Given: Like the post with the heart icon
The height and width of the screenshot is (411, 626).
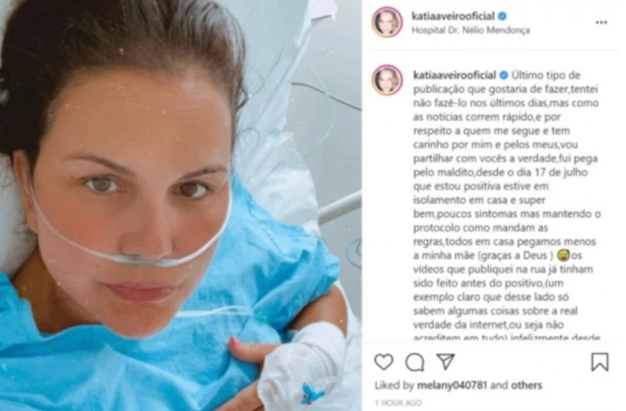Looking at the screenshot, I should [x=383, y=362].
